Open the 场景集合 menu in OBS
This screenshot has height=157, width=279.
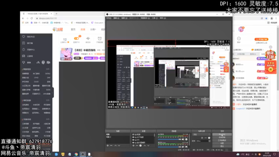click(145, 18)
